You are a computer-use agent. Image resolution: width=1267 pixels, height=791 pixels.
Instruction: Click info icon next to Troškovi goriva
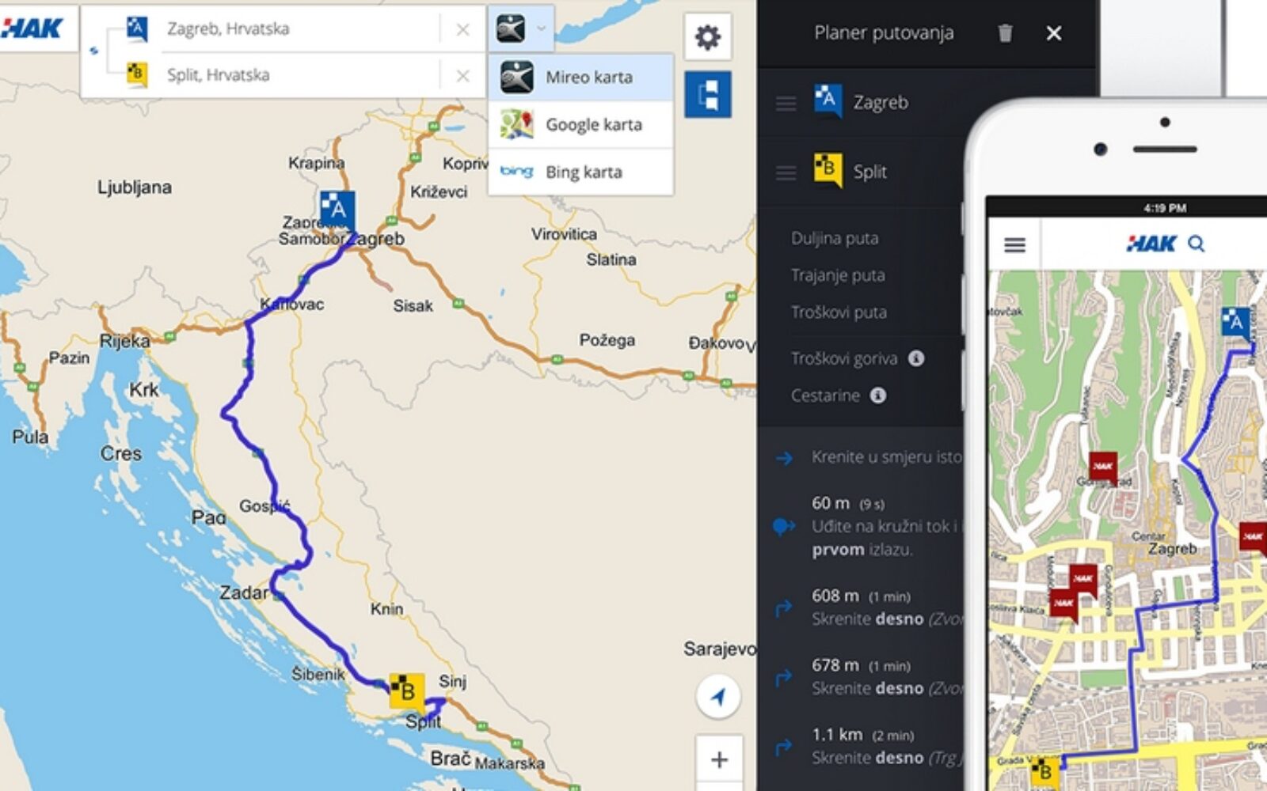click(916, 358)
